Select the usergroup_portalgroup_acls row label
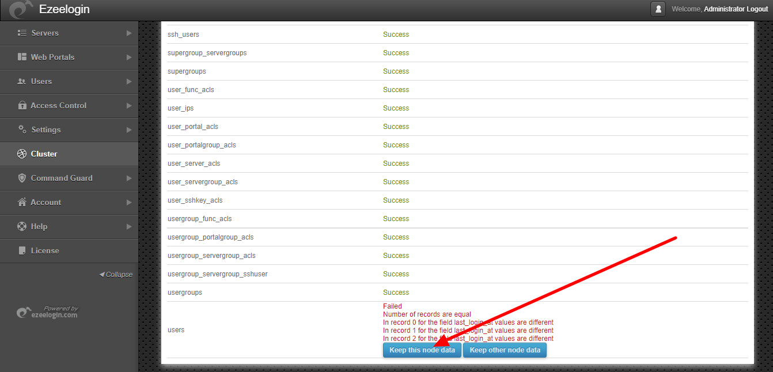Image resolution: width=773 pixels, height=372 pixels. click(x=211, y=237)
